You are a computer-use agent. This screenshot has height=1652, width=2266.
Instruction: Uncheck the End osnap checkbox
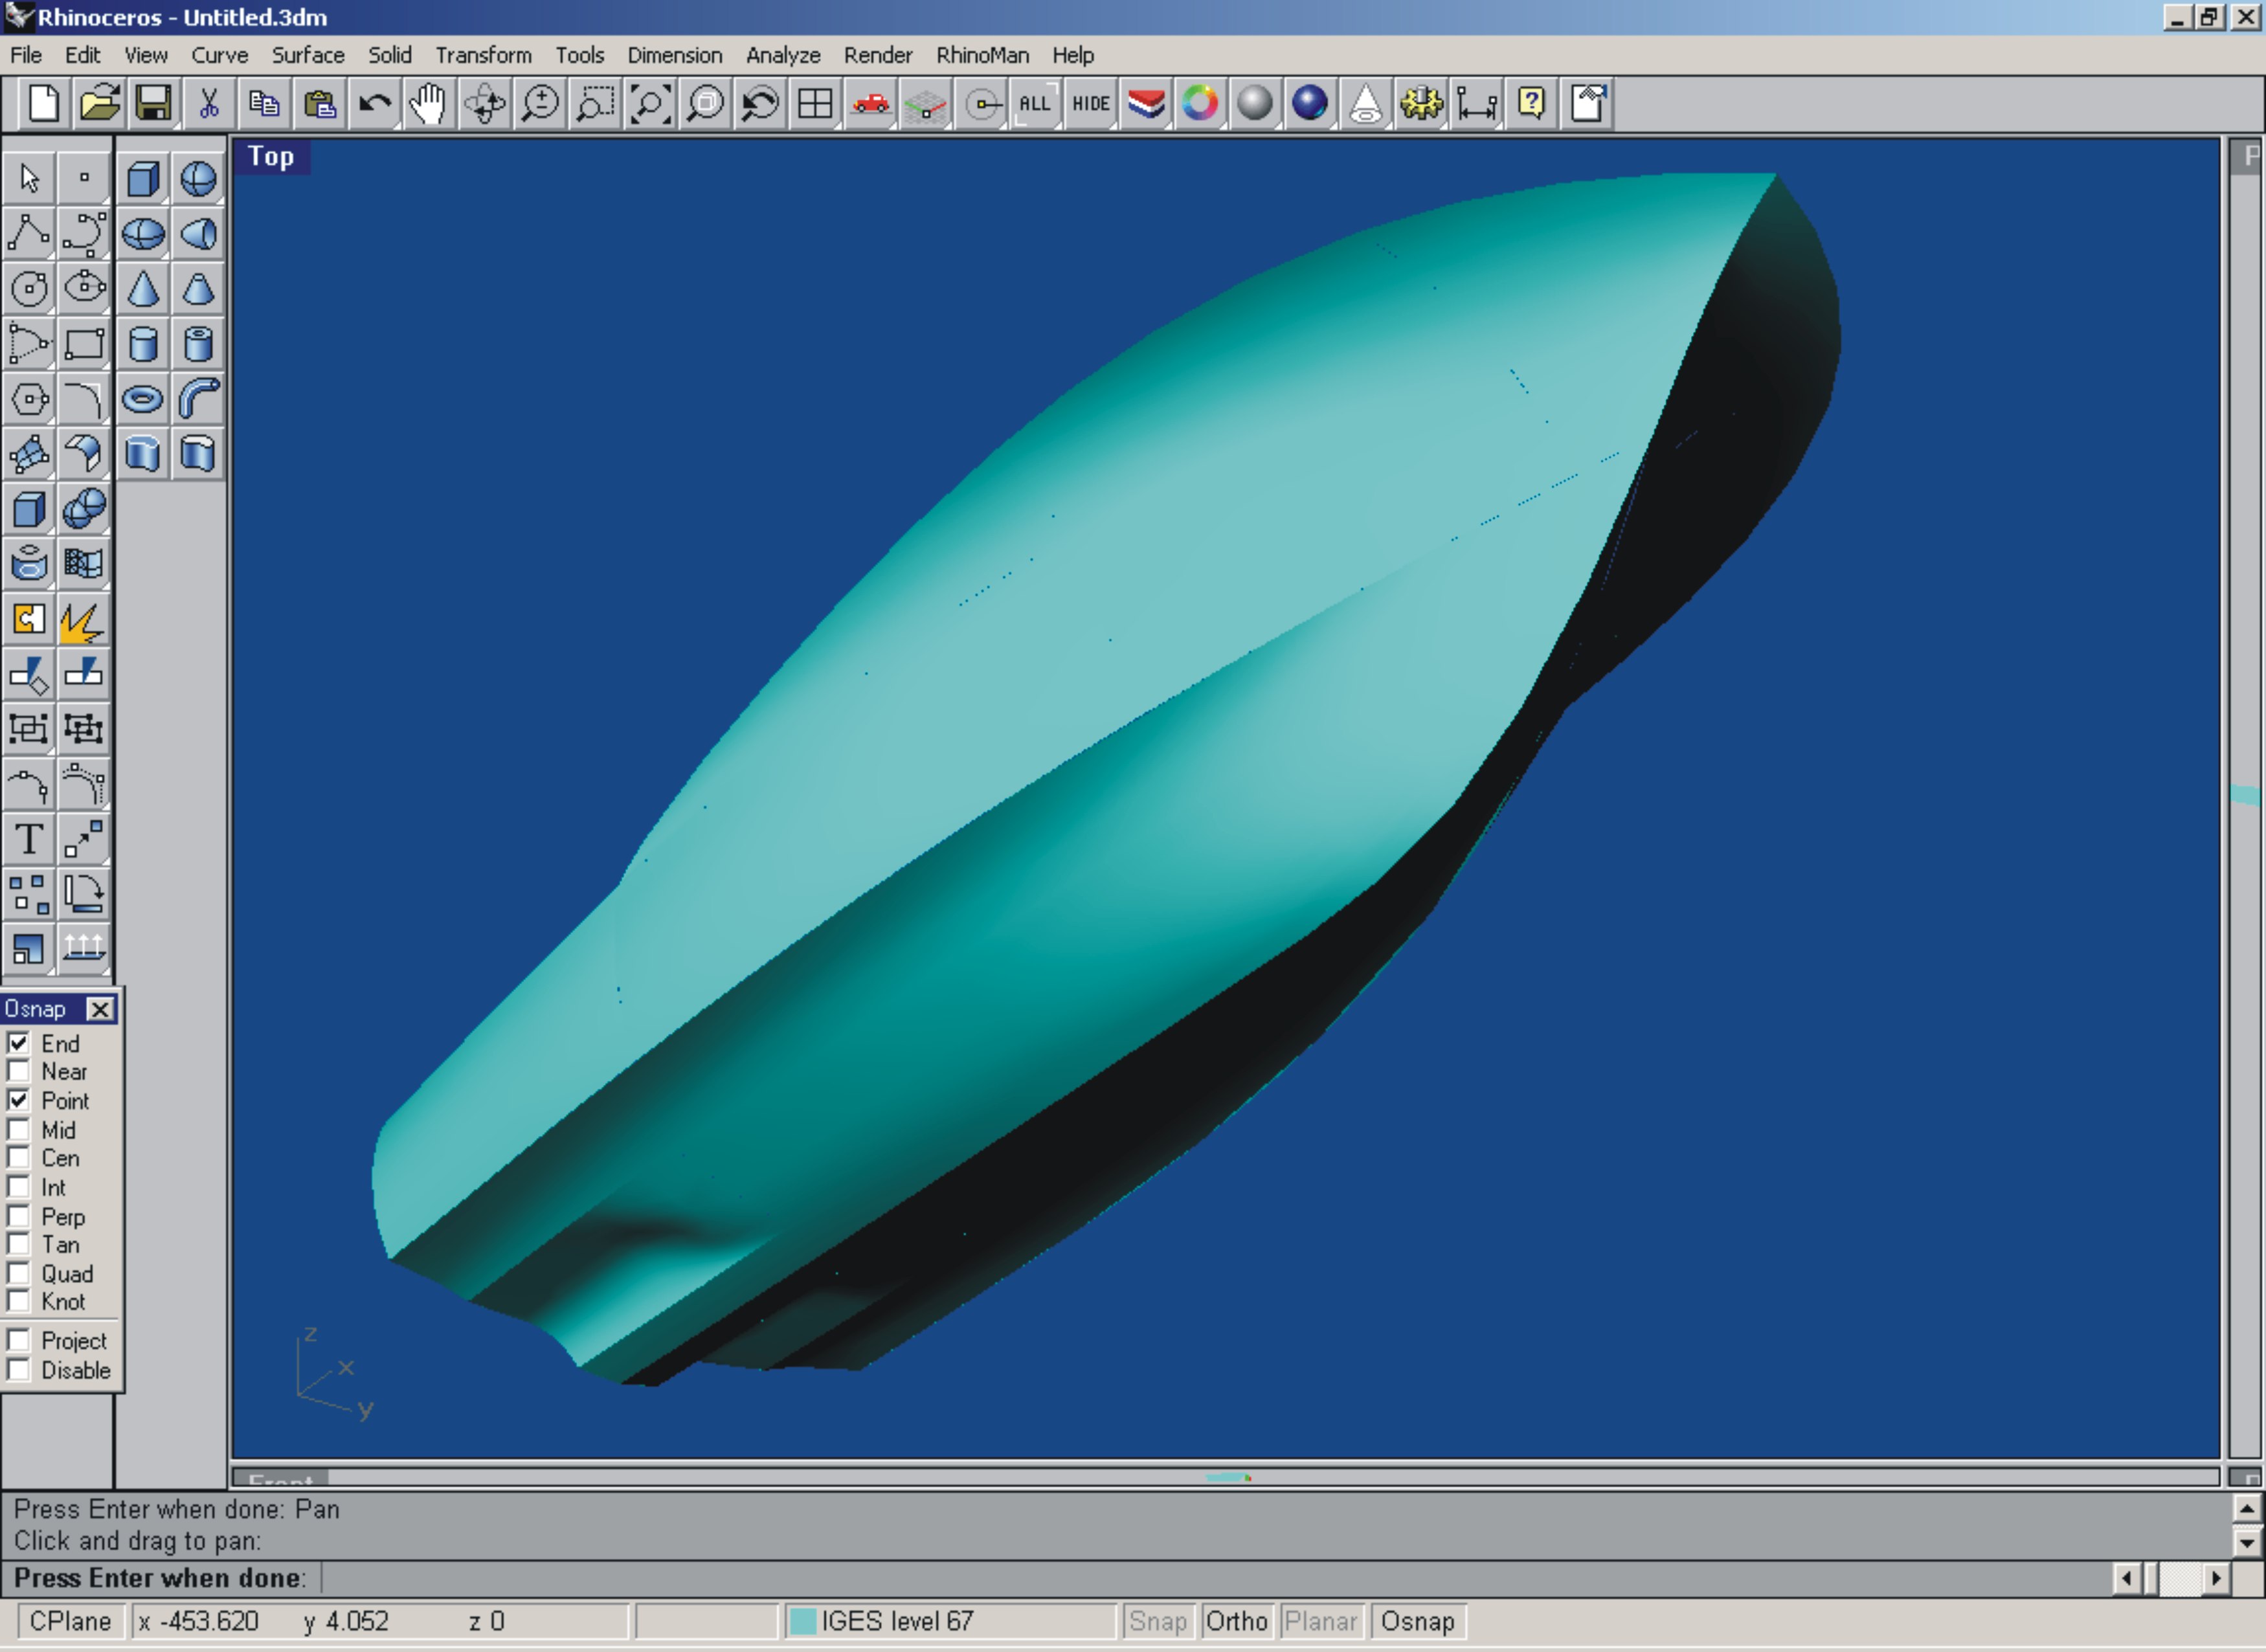pos(18,1043)
